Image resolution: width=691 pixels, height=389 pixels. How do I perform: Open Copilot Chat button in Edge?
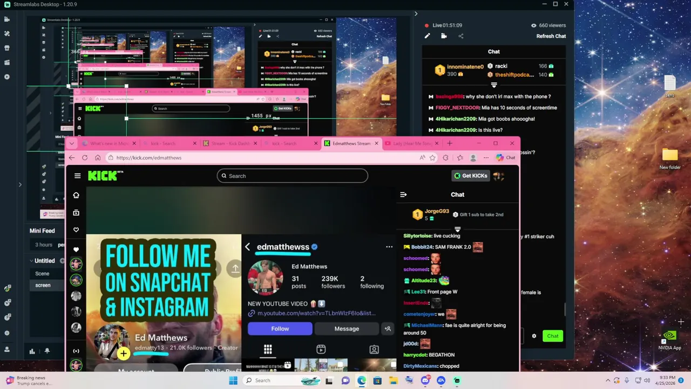click(506, 158)
